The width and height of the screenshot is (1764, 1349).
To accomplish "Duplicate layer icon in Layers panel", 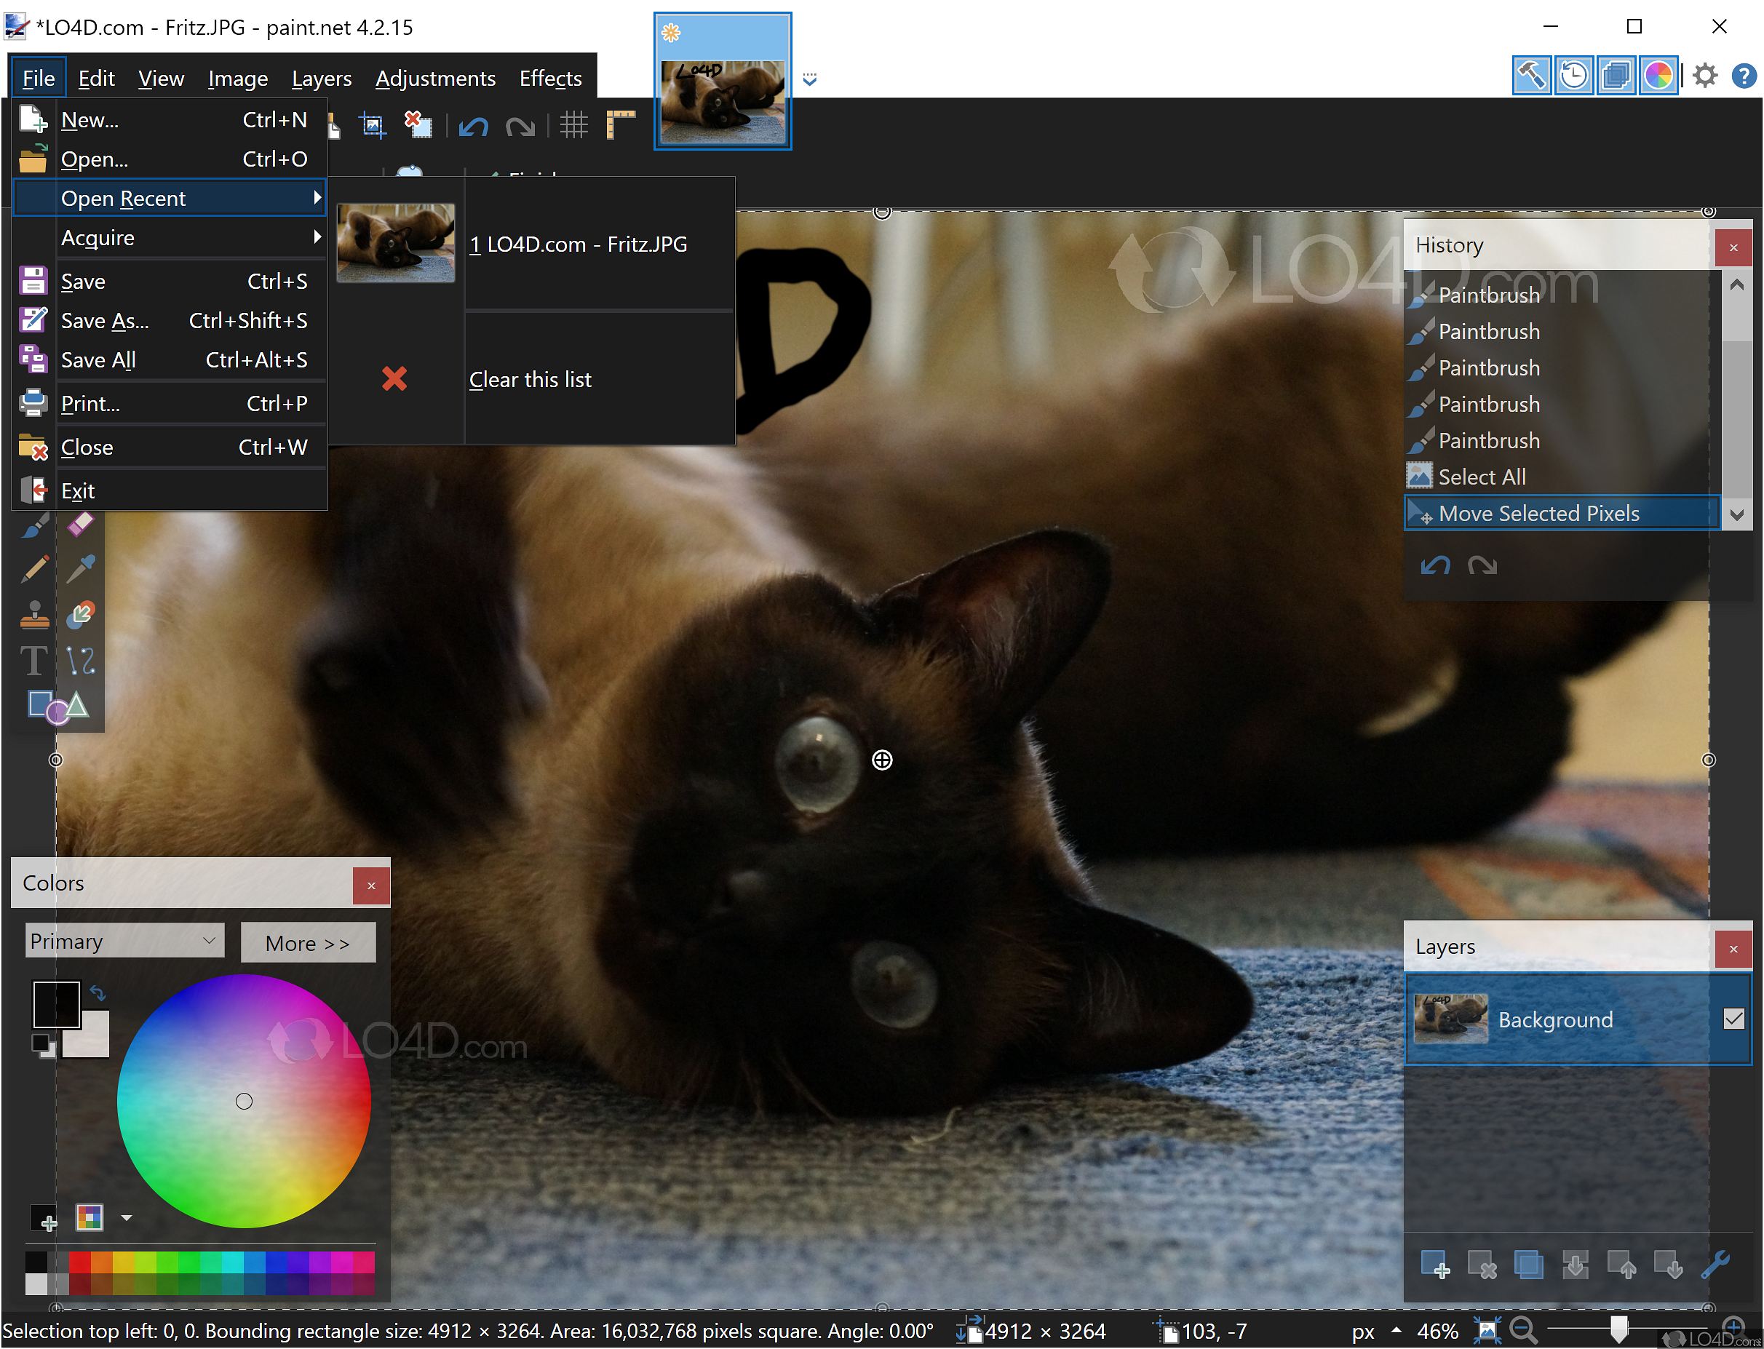I will 1528,1265.
